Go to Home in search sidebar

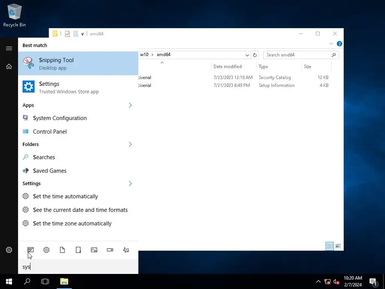point(9,66)
